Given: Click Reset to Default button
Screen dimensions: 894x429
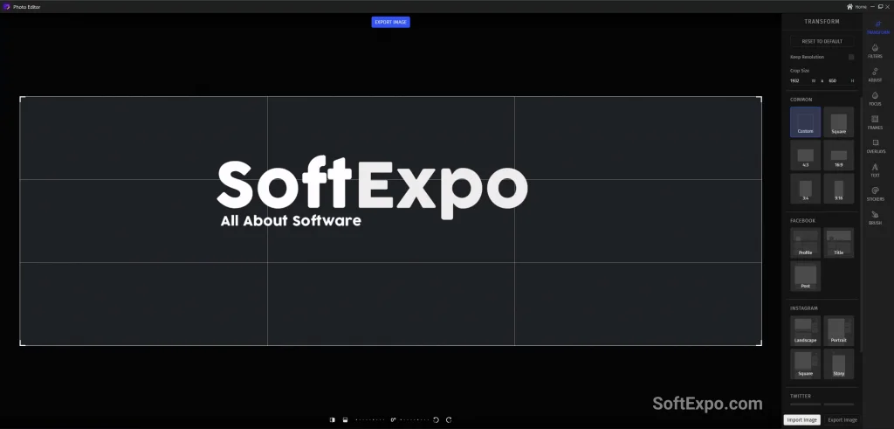Looking at the screenshot, I should tap(822, 41).
